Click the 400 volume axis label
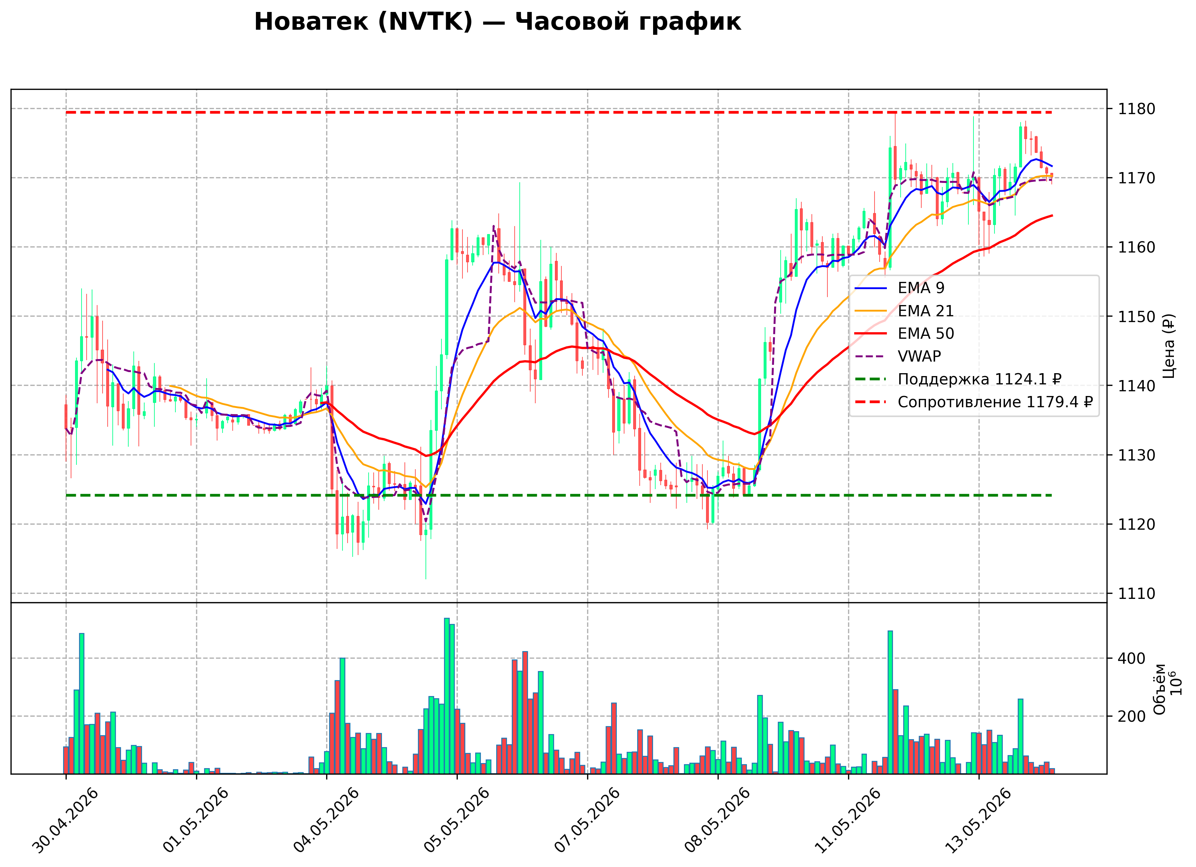The image size is (1196, 867). [x=1131, y=658]
